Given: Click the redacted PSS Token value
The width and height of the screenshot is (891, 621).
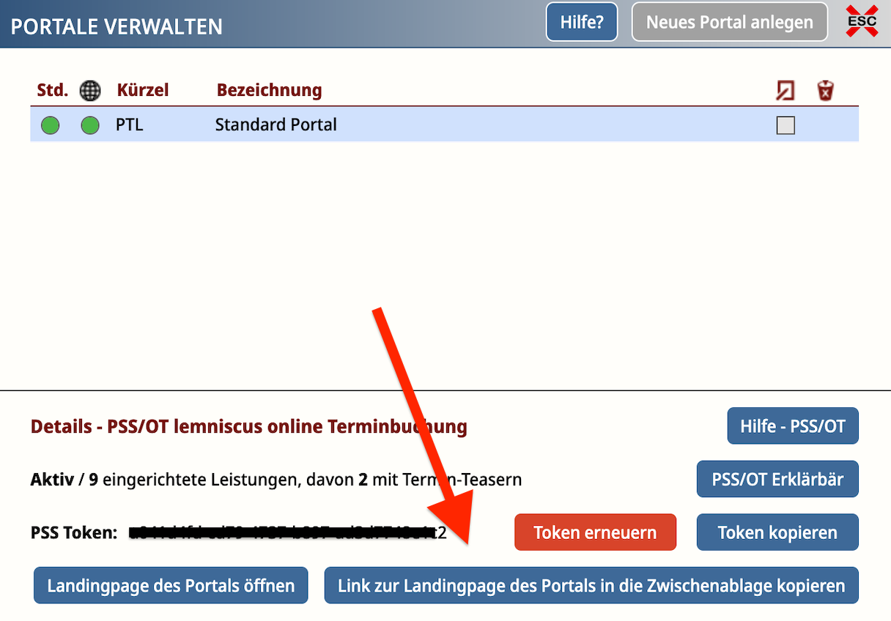Looking at the screenshot, I should [x=287, y=532].
